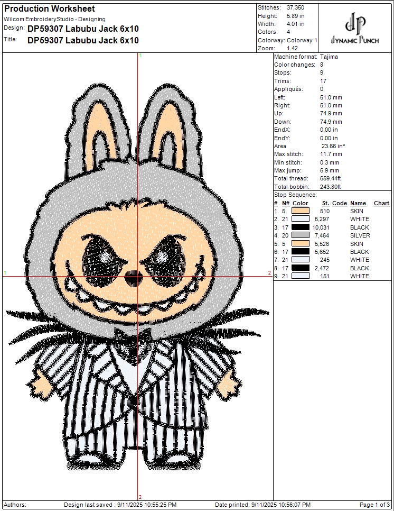Click the 'Page 1 of 3' indicator
The width and height of the screenshot is (394, 511).
tap(374, 505)
